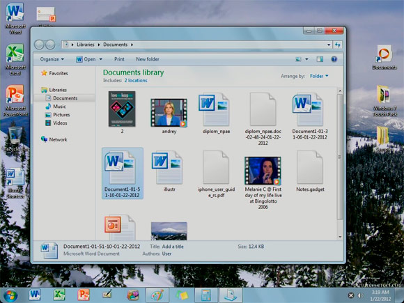This screenshot has width=404, height=303.
Task: Select the diplom_npae Word document
Action: coord(216,114)
